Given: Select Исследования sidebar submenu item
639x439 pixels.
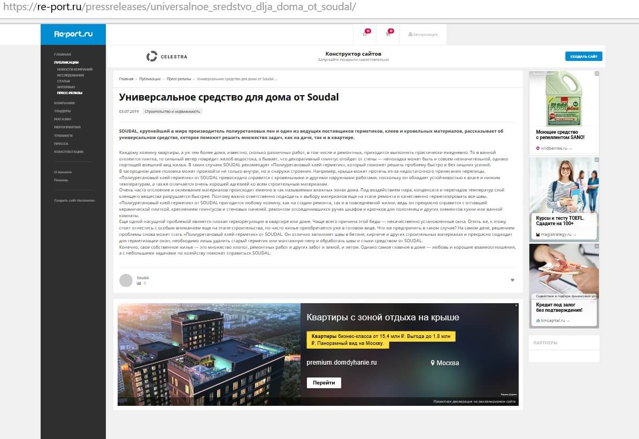Looking at the screenshot, I should click(x=71, y=75).
